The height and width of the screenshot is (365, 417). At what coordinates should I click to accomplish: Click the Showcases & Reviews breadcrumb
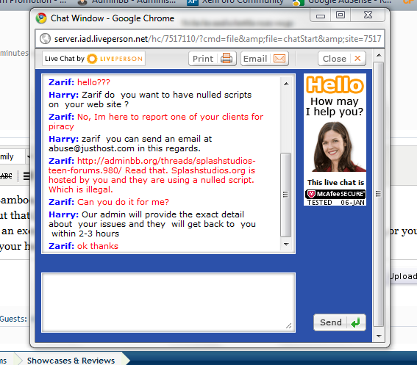(71, 361)
